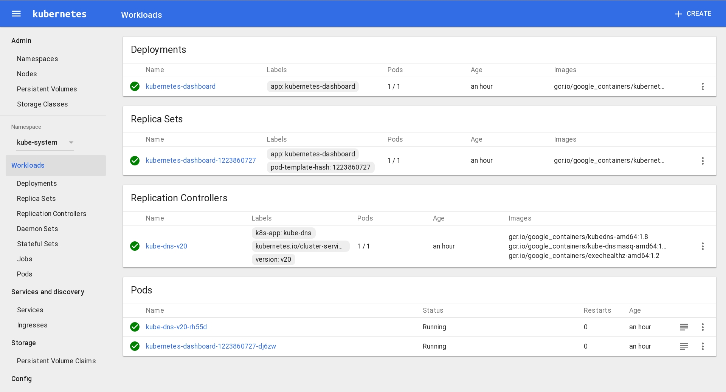Click Running status of kube-dns-v20-rh55d
Viewport: 726px width, 392px height.
(x=434, y=327)
